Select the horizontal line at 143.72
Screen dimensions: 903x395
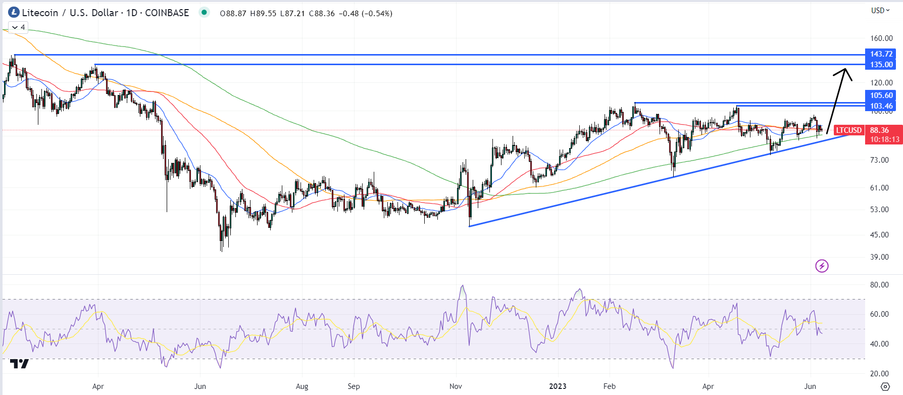click(x=439, y=55)
